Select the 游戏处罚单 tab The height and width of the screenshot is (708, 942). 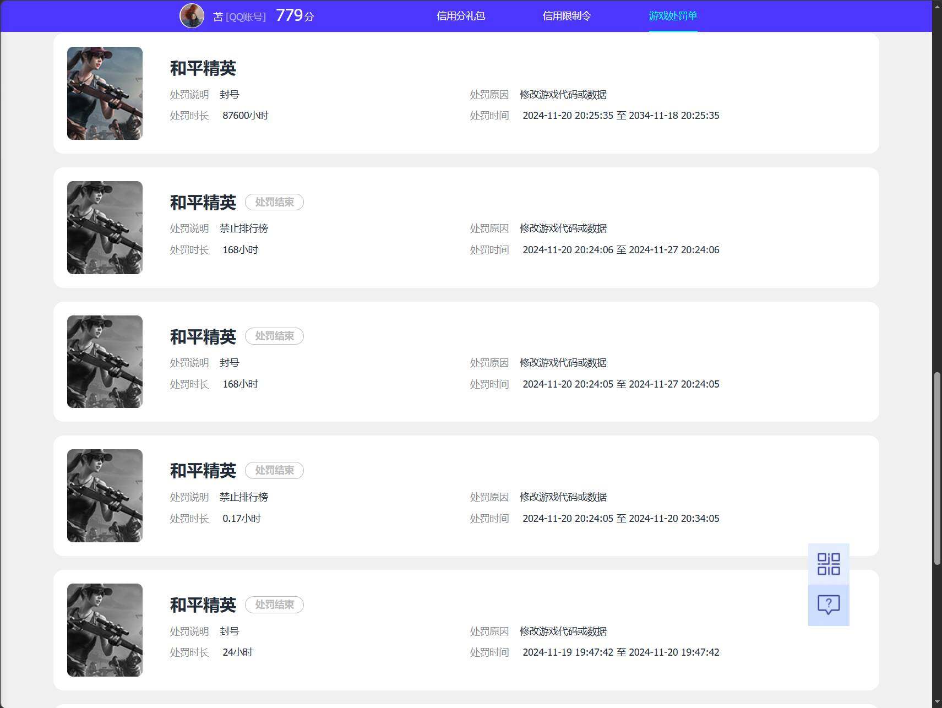(x=673, y=16)
